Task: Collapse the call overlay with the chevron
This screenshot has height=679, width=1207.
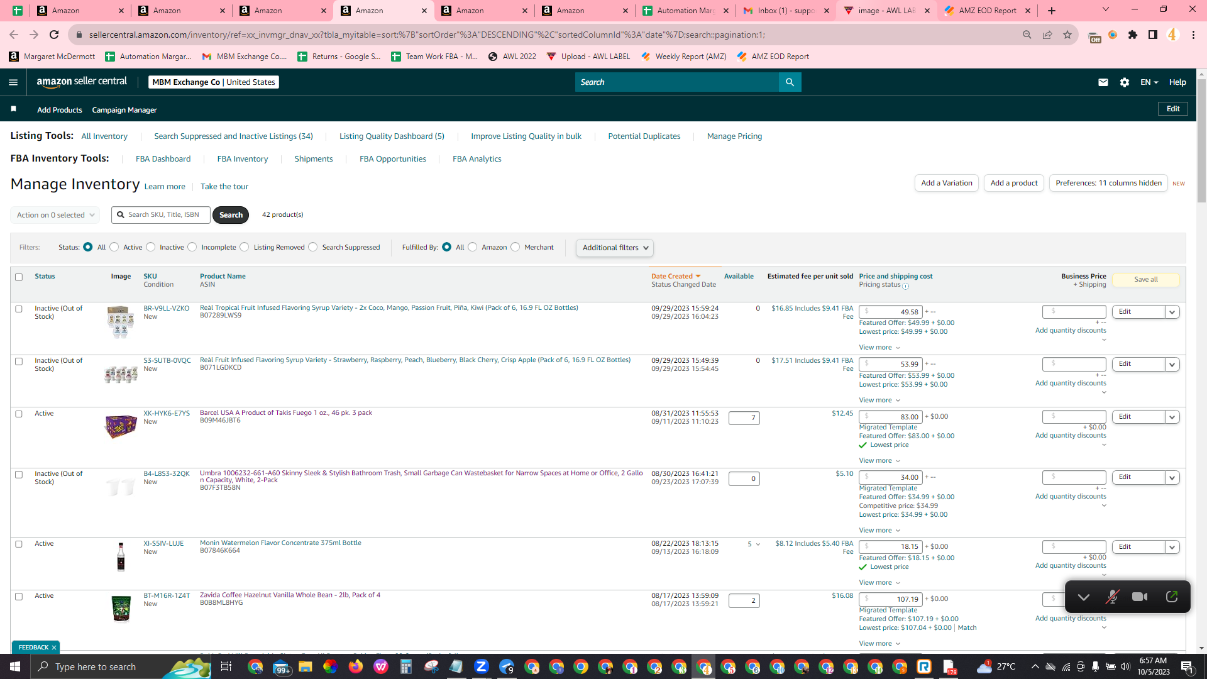Action: pos(1084,597)
